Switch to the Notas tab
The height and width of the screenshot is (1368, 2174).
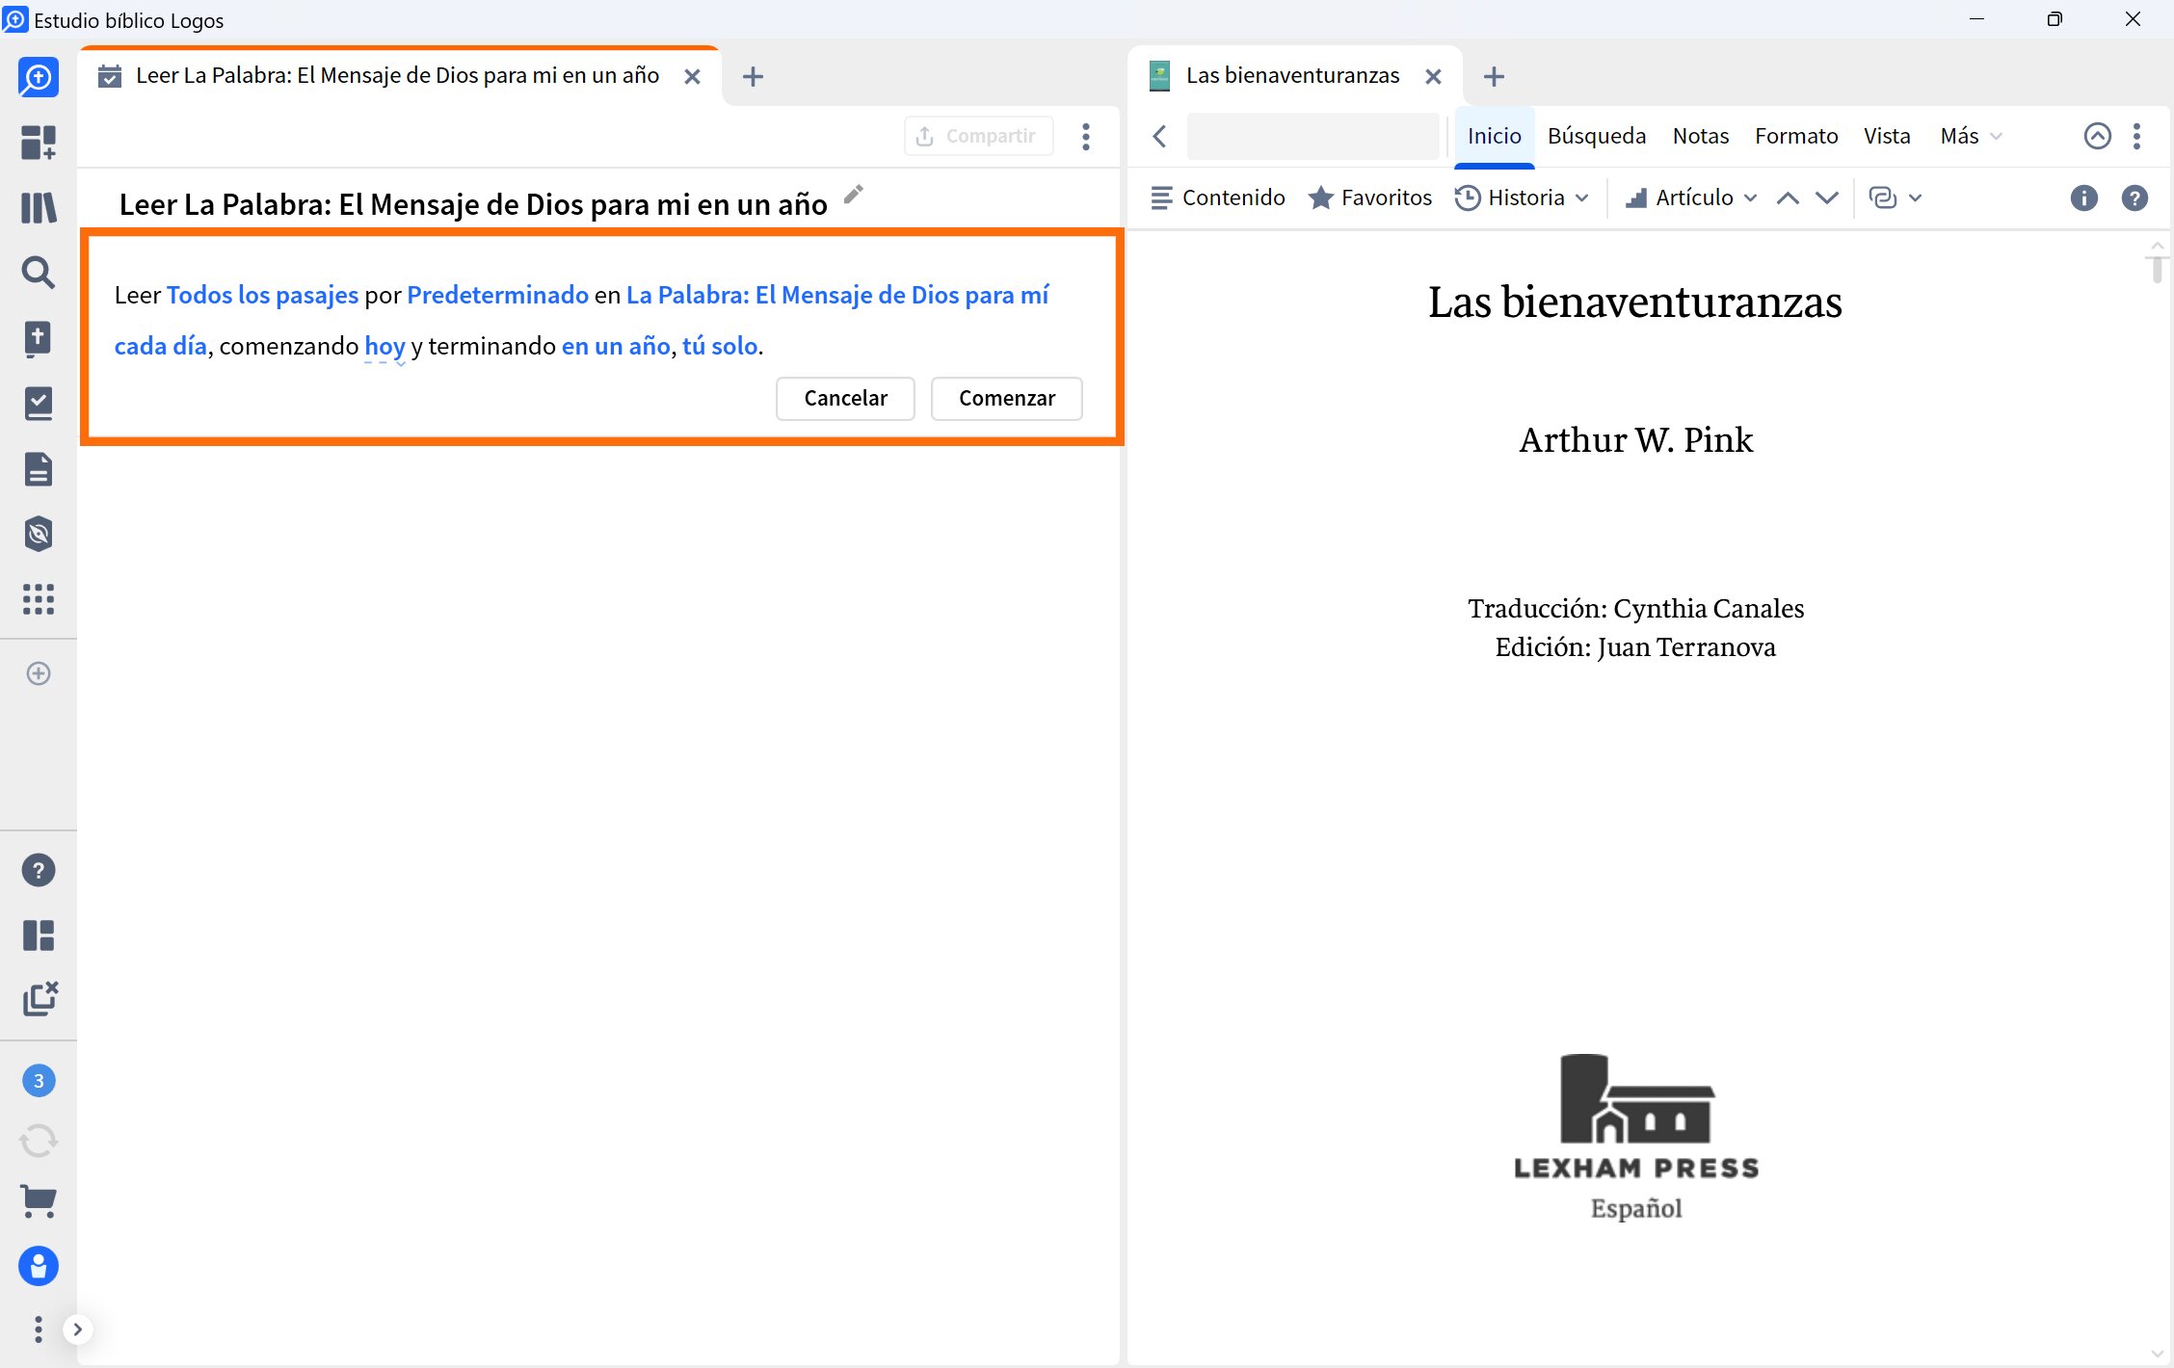pyautogui.click(x=1700, y=136)
